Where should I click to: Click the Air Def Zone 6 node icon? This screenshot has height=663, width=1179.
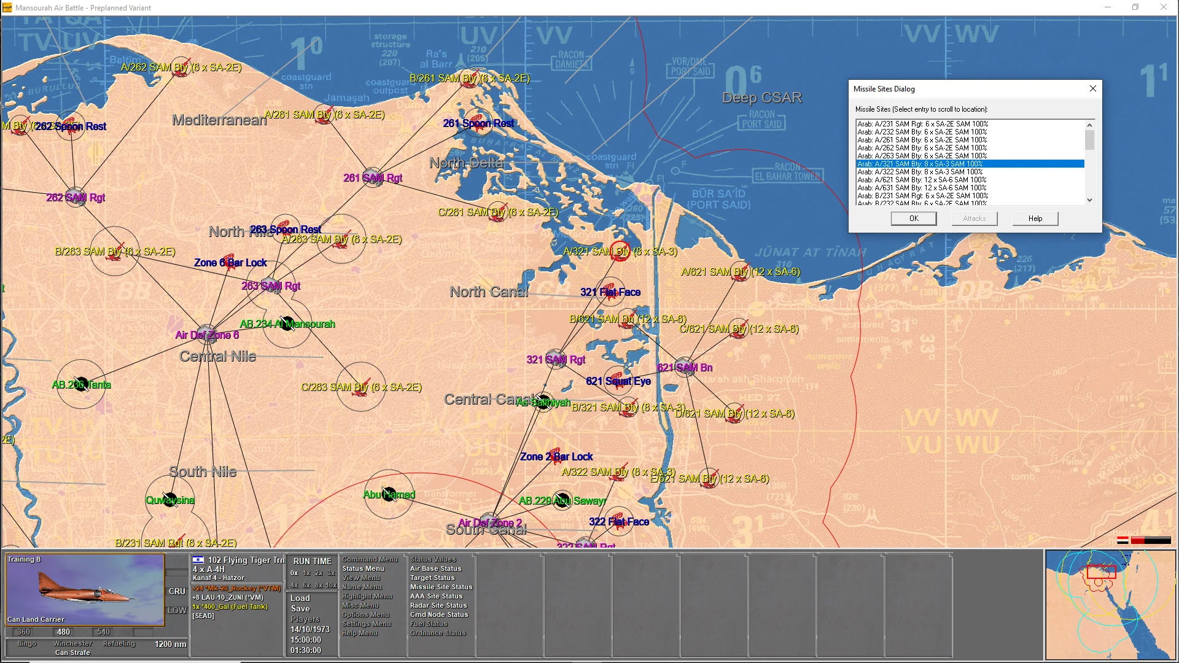pos(207,335)
